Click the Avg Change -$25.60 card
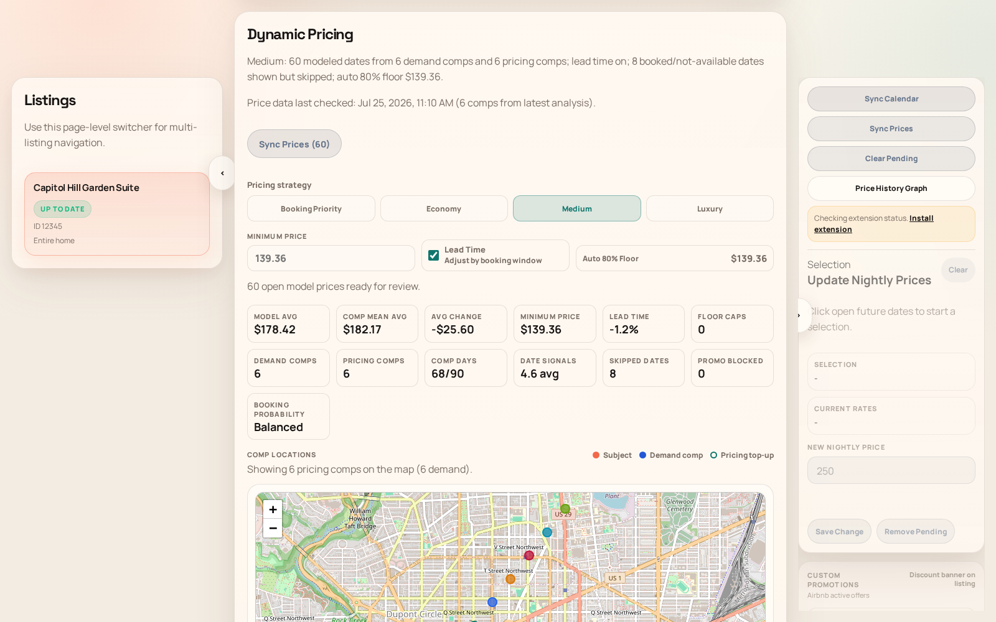 (x=466, y=323)
